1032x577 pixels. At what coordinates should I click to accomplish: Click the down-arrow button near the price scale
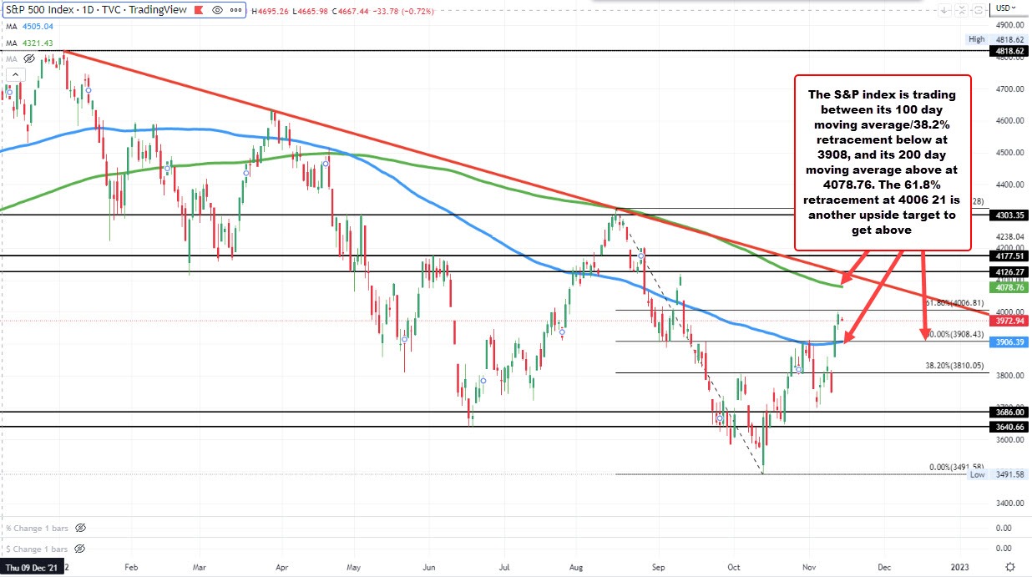point(943,10)
